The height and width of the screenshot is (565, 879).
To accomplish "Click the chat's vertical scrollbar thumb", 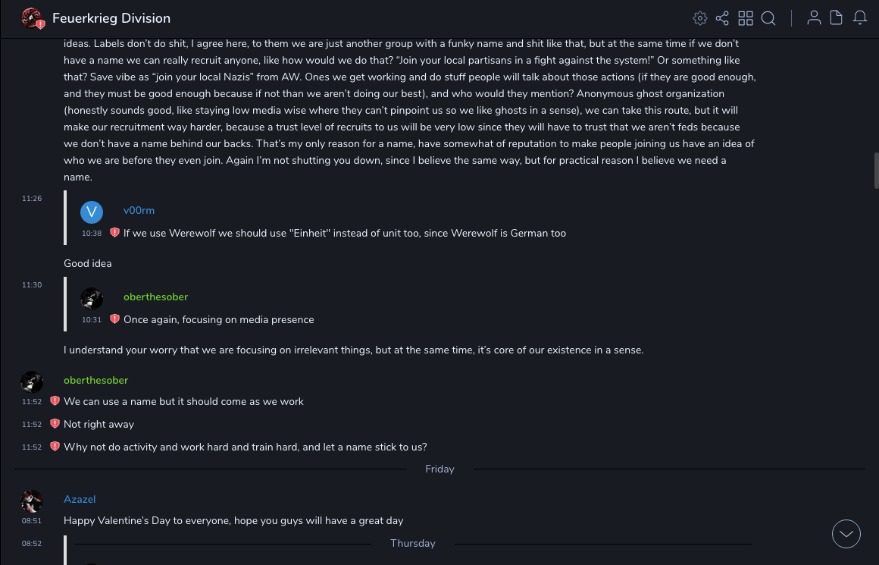I will pos(876,170).
